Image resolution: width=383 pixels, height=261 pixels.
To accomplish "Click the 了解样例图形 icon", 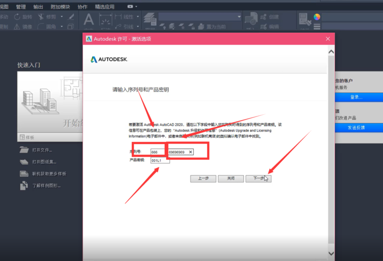I will point(24,185).
